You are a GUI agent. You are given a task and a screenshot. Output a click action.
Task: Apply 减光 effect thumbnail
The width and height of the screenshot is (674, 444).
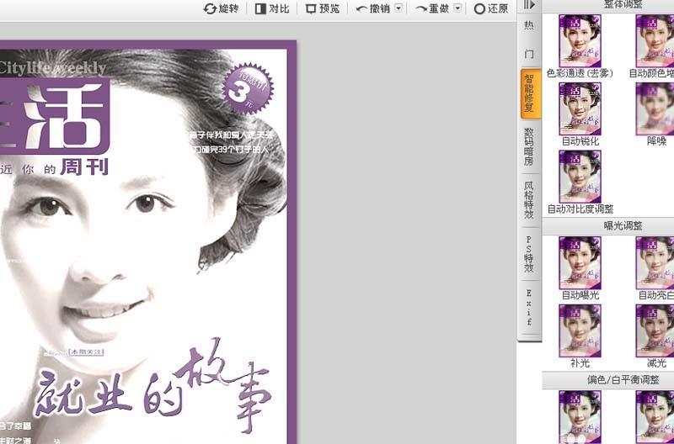655,330
